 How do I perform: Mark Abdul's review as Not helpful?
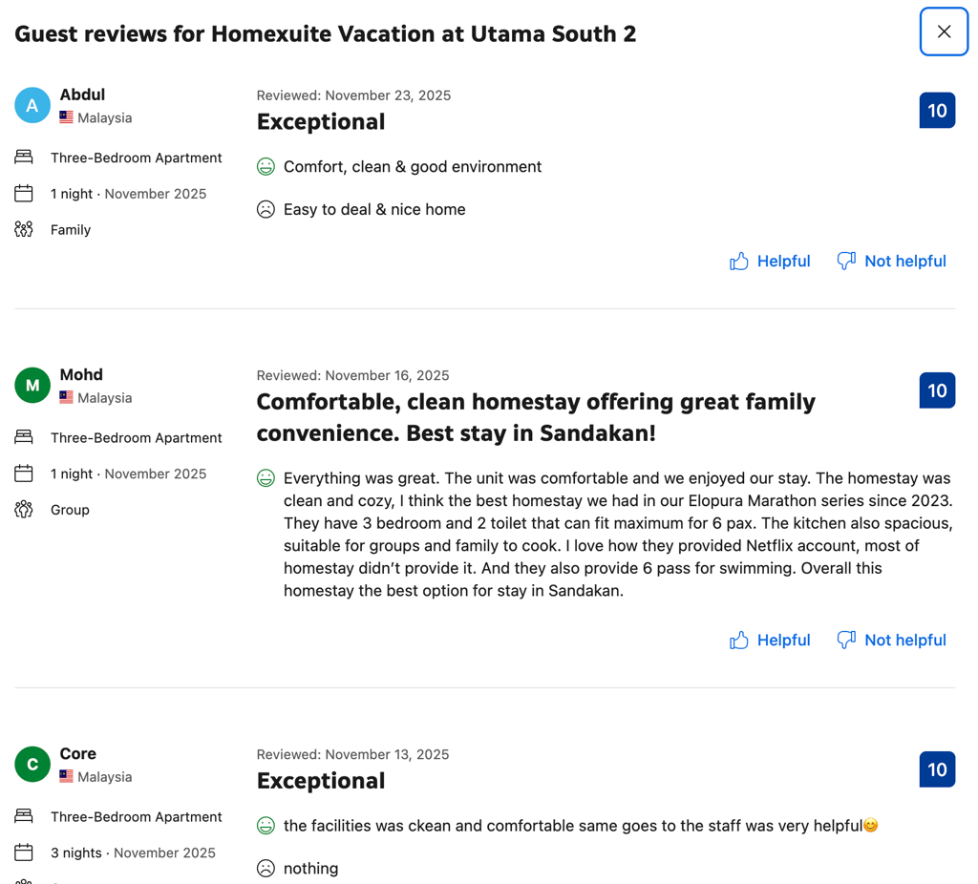pos(891,262)
